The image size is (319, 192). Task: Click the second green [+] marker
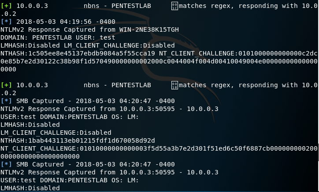6,85
